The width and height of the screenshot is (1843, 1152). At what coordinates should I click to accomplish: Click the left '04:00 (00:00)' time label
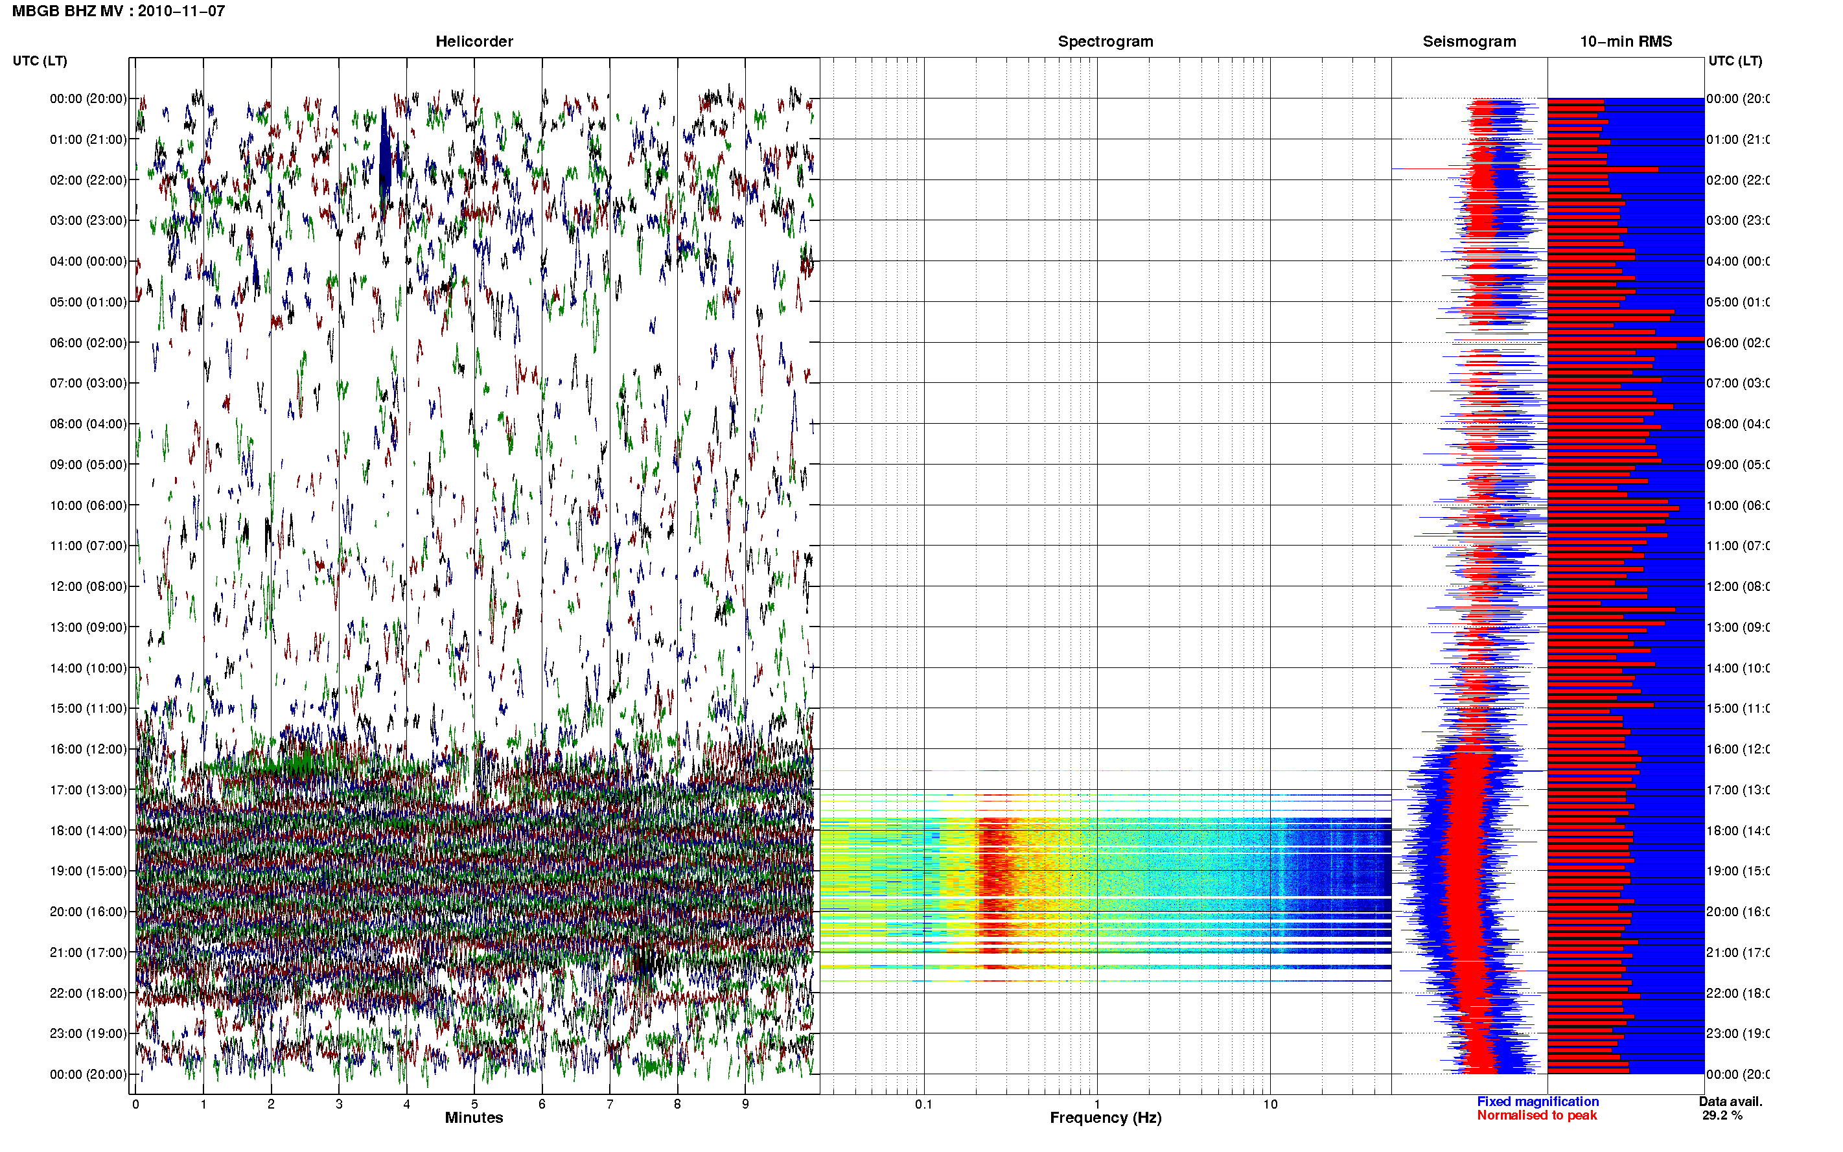(x=88, y=261)
